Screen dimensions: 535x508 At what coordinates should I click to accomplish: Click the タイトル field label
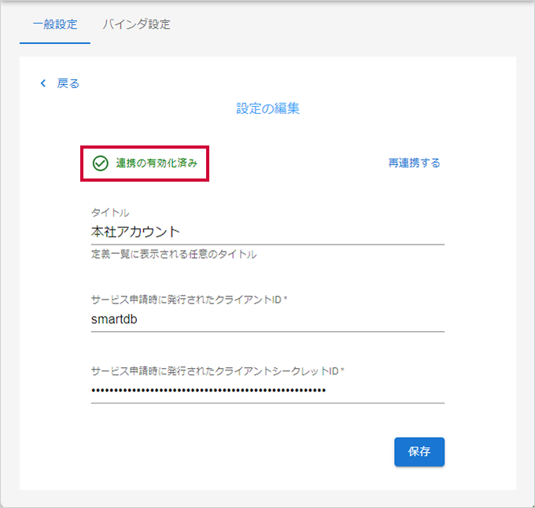pyautogui.click(x=110, y=213)
